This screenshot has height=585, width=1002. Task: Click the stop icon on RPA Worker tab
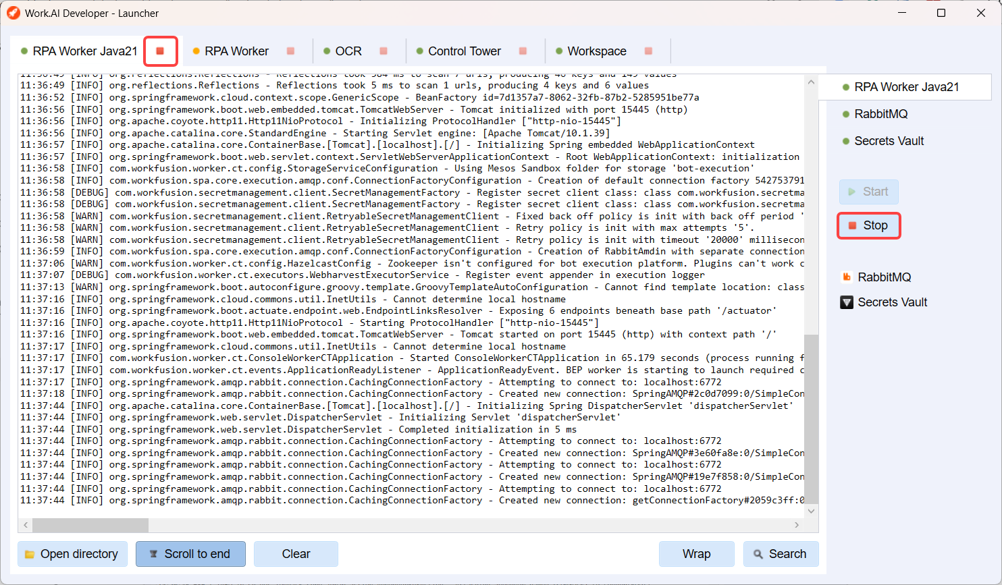pos(291,51)
